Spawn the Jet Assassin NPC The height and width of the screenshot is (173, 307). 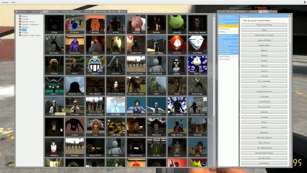pyautogui.click(x=177, y=106)
